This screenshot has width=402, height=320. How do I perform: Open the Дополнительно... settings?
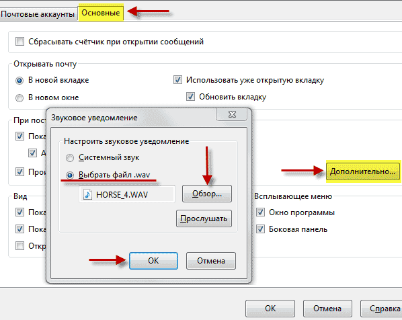[363, 171]
